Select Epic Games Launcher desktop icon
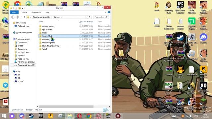The width and height of the screenshot is (212, 119). [180, 7]
